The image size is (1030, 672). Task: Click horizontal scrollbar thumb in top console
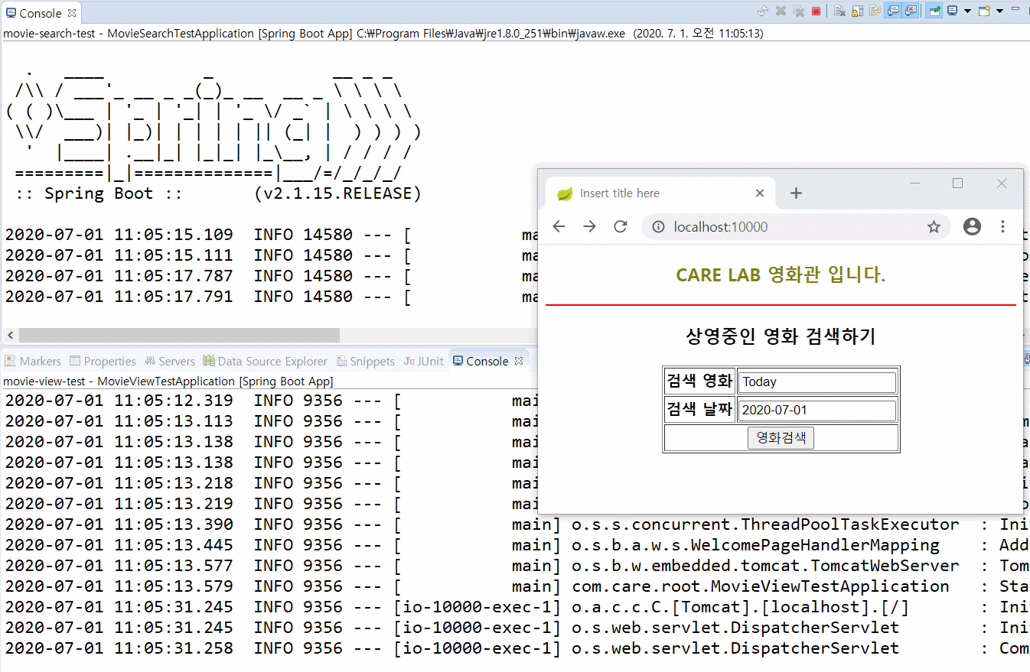coord(179,335)
